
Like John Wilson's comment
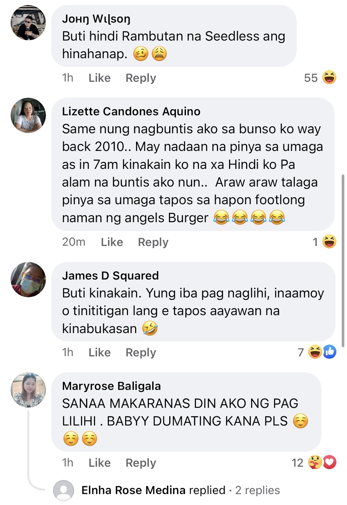(x=99, y=78)
